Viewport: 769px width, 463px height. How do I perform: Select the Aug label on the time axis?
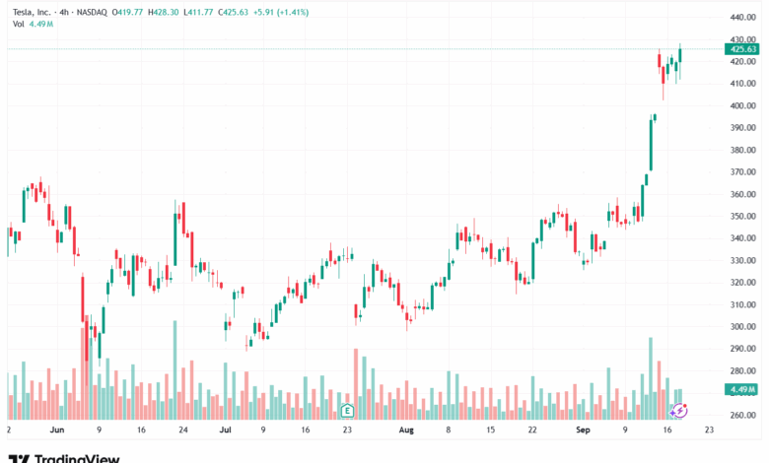click(406, 430)
